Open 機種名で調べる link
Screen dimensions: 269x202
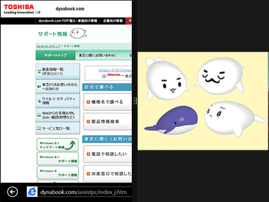click(x=107, y=102)
